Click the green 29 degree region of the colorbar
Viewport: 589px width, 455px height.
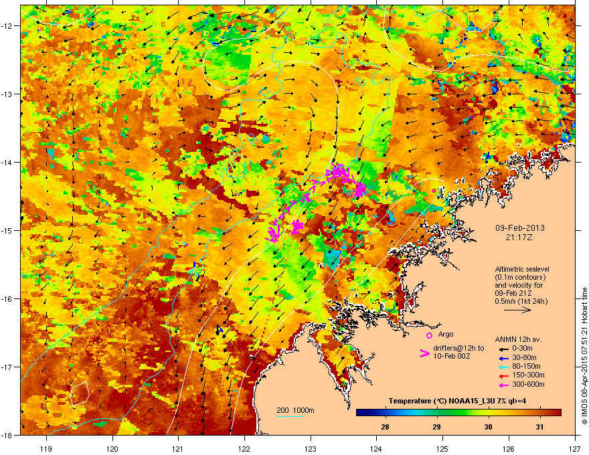point(436,413)
